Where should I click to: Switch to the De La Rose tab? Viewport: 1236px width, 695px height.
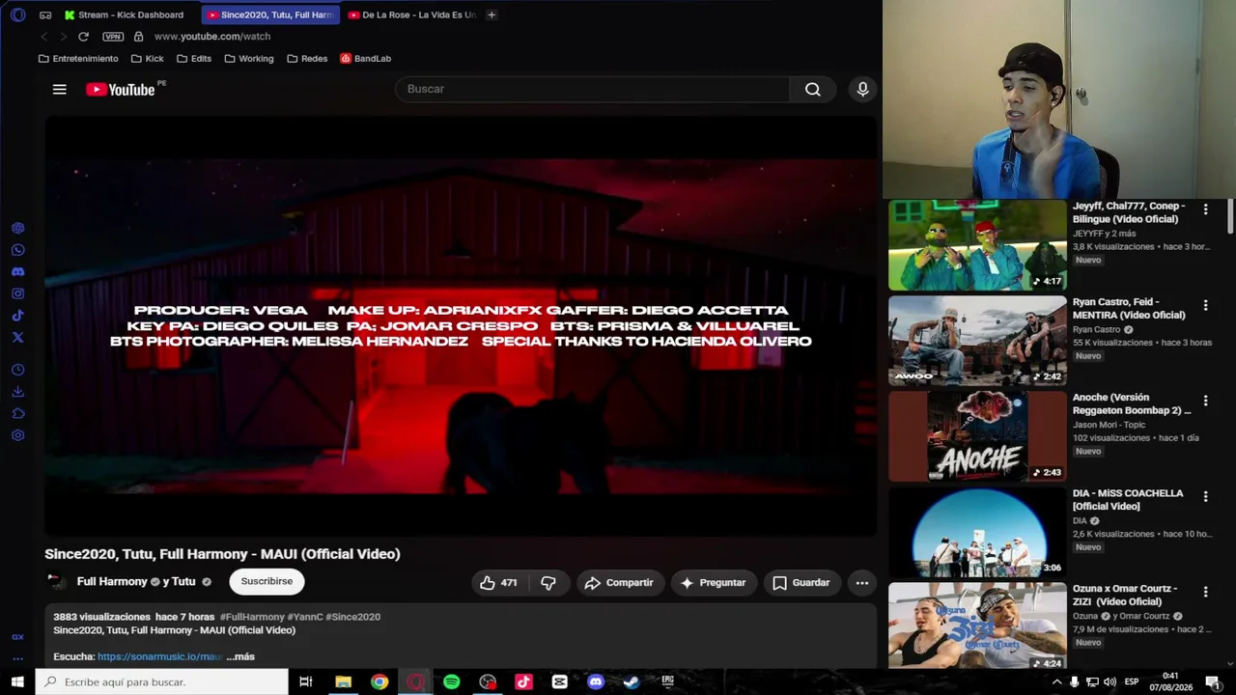[x=411, y=14]
